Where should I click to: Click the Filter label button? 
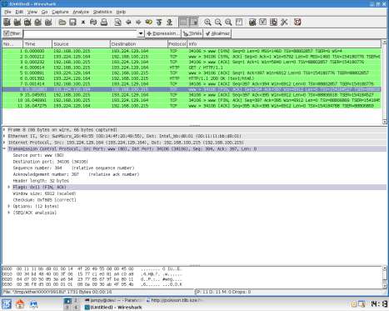(x=12, y=33)
